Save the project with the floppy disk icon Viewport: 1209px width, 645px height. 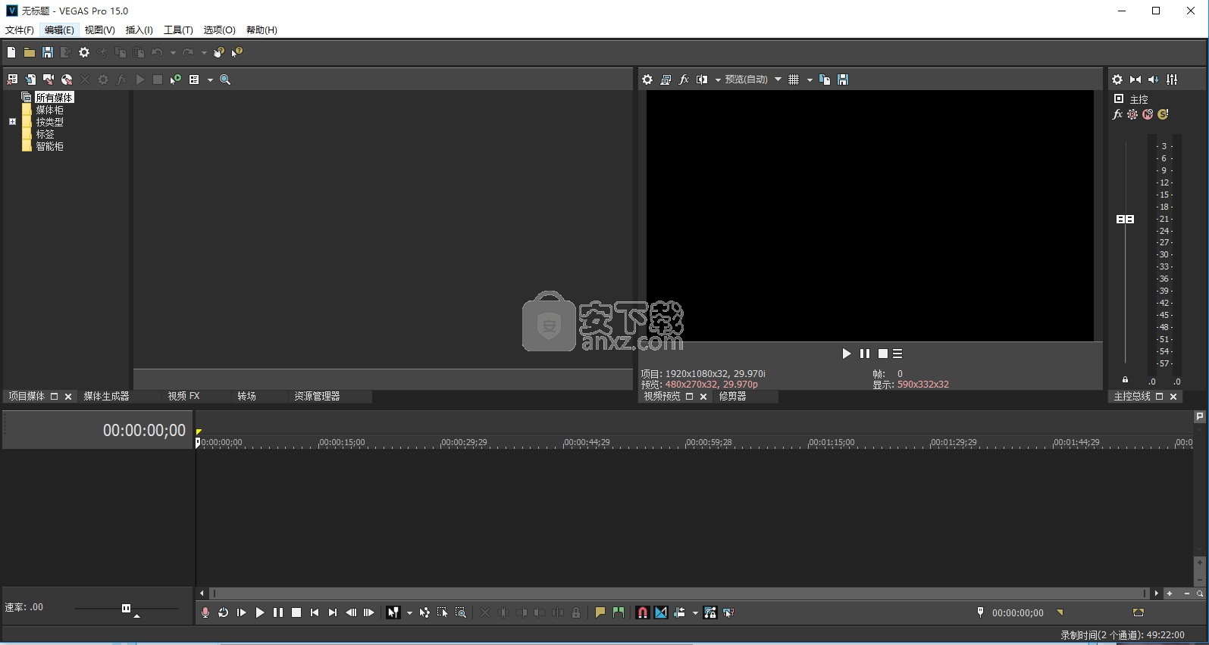point(48,52)
